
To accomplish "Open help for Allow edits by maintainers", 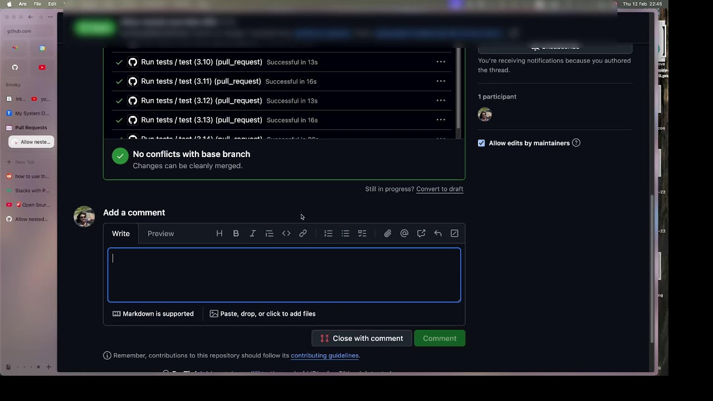I will pos(576,143).
